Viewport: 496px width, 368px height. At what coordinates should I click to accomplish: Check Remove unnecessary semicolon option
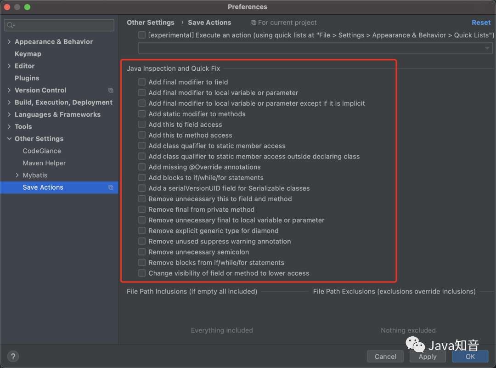(142, 252)
